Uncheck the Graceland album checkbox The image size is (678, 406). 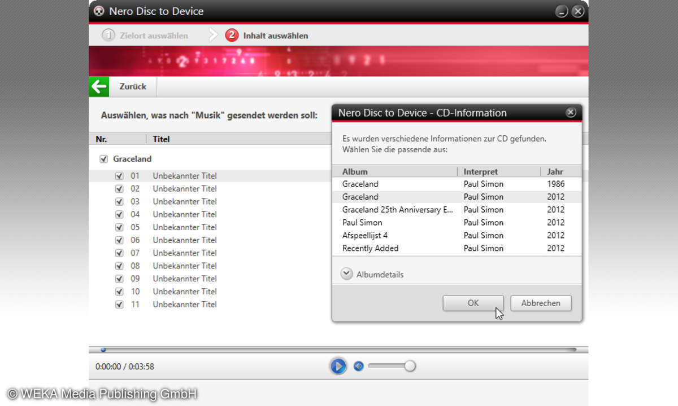point(103,159)
